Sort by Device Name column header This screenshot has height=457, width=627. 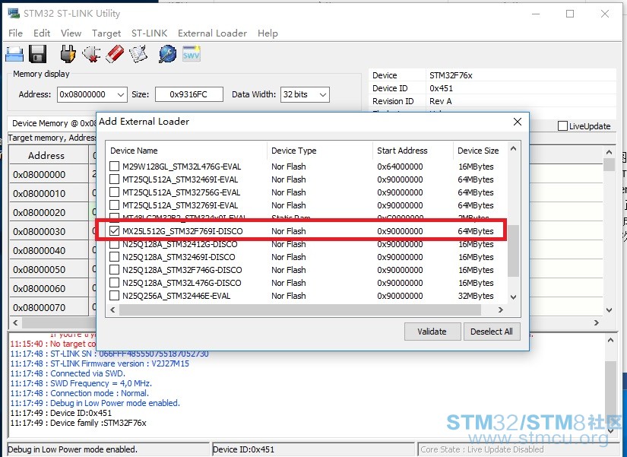pos(186,151)
